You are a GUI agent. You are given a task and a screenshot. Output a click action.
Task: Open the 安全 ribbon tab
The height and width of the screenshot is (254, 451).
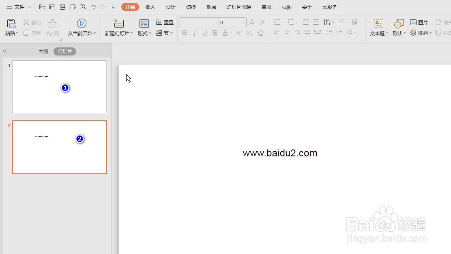[x=307, y=7]
